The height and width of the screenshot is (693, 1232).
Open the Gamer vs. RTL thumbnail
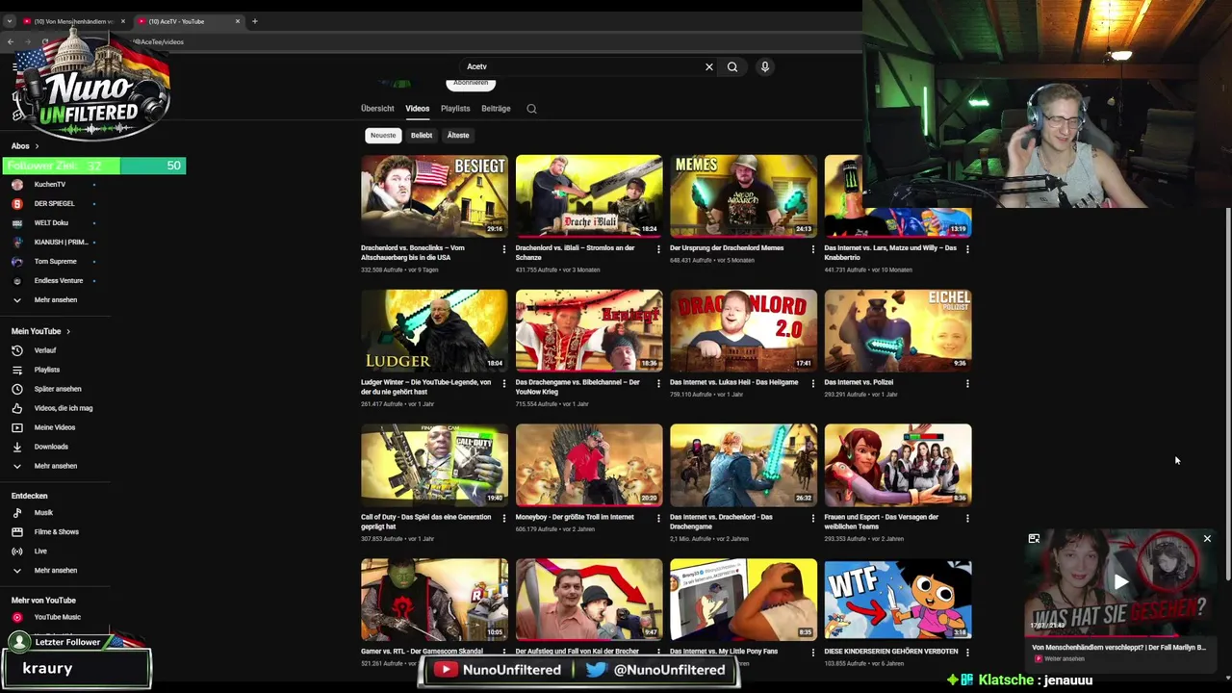[x=434, y=600]
